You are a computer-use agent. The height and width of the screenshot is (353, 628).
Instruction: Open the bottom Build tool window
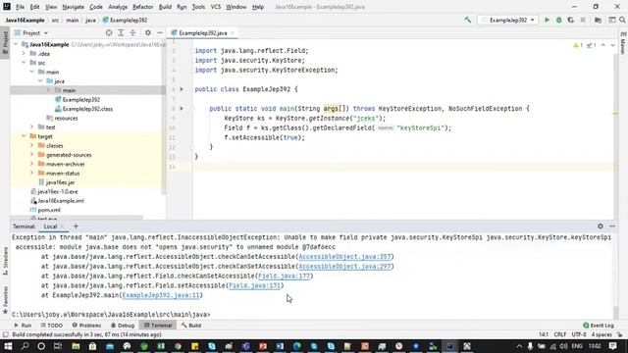[x=191, y=326]
